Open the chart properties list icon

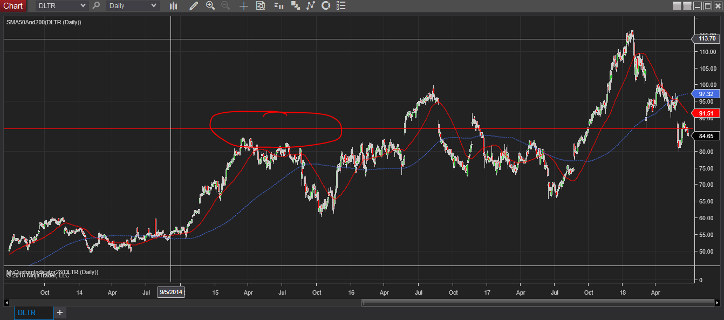(342, 6)
